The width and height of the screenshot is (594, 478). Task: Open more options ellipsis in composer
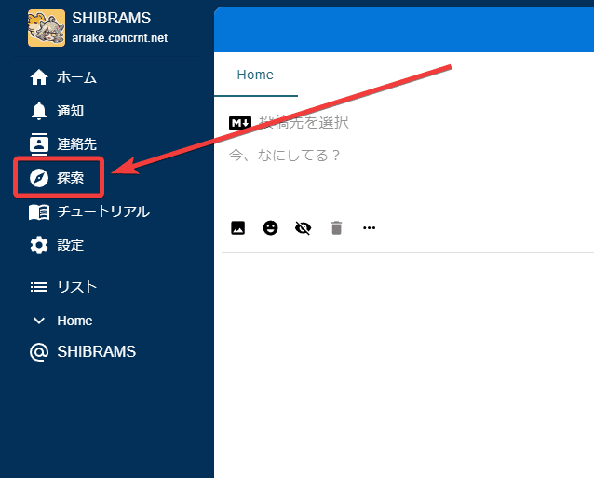[369, 227]
